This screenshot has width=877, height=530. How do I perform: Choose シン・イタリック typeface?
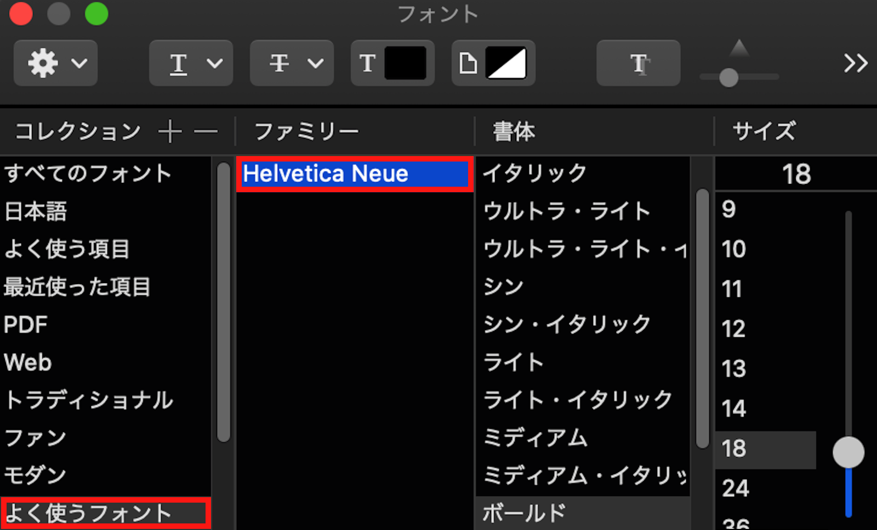[x=583, y=325]
